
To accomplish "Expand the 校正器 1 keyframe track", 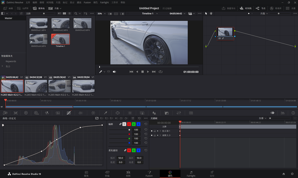I will pyautogui.click(x=160, y=131).
